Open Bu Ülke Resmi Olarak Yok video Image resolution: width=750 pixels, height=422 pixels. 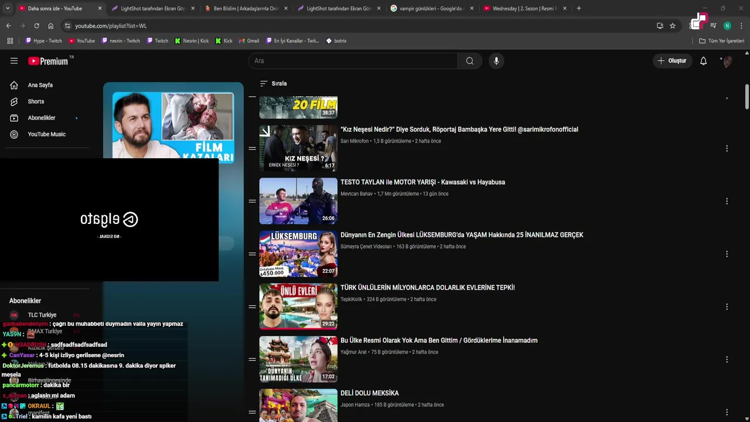439,341
